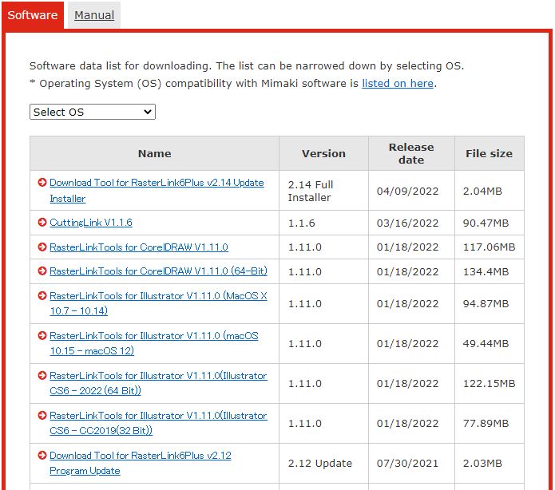555x490 pixels.
Task: Download RasterLinkTools for CorelDRAW V1.11.0
Action: [138, 247]
